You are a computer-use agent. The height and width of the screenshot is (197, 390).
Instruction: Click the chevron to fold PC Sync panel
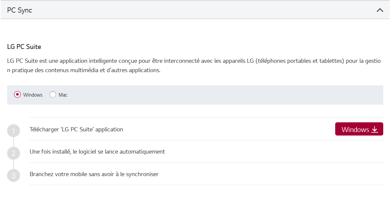tap(380, 10)
